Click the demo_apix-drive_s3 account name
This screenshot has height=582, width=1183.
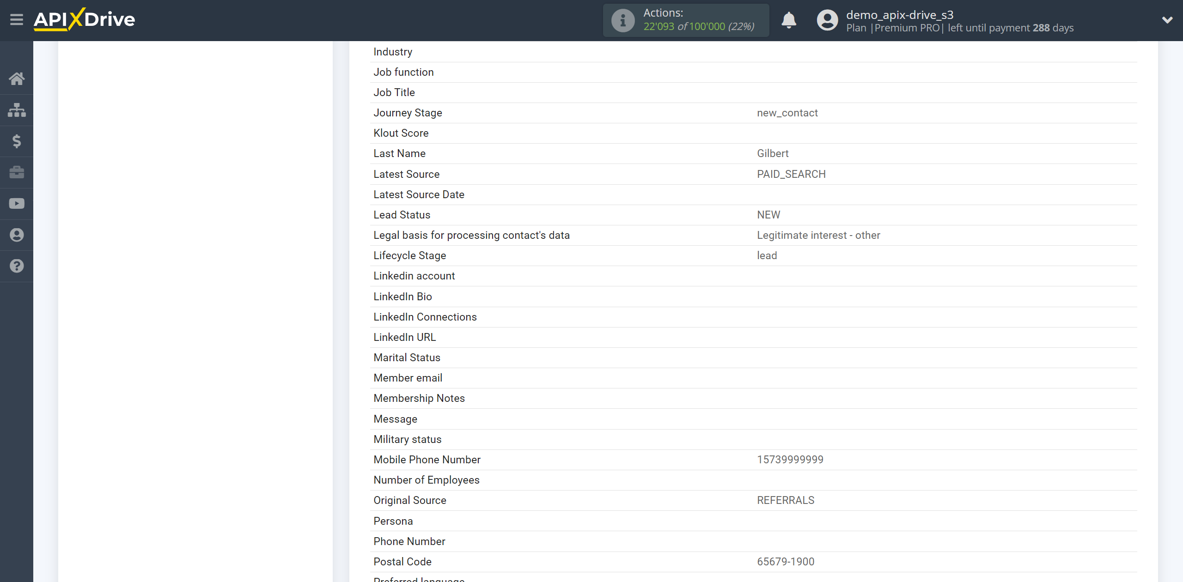pyautogui.click(x=900, y=15)
